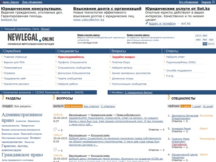
Task: Open Архив примерных документов
Action: pos(131,73)
